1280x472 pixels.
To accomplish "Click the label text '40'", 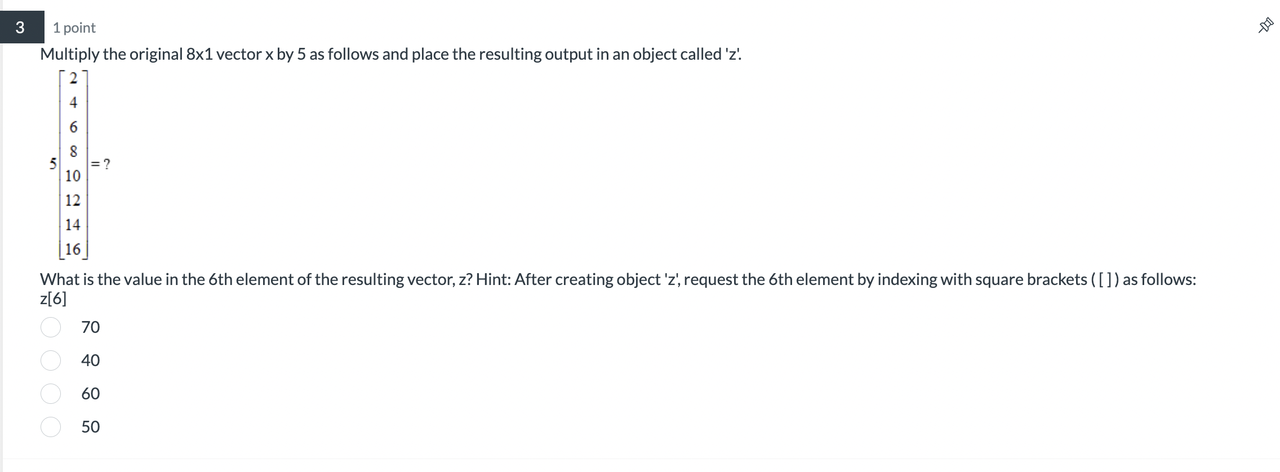I will pyautogui.click(x=91, y=360).
